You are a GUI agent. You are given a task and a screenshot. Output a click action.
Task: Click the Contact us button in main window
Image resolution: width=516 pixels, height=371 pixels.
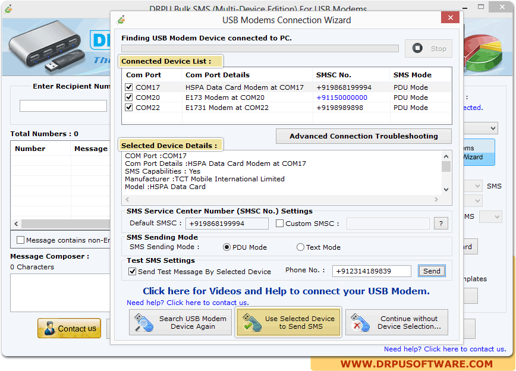point(69,328)
